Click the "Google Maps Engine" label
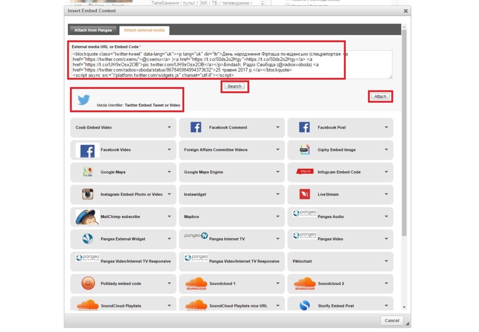The height and width of the screenshot is (332, 479). click(x=204, y=172)
